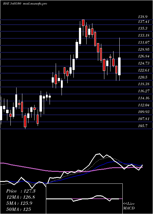Click the 12MA : 126.8 readout
The height and width of the screenshot is (214, 153).
(21, 197)
